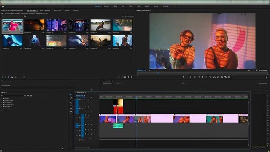Select the Hand tool
This screenshot has height=152, width=270.
point(71,111)
